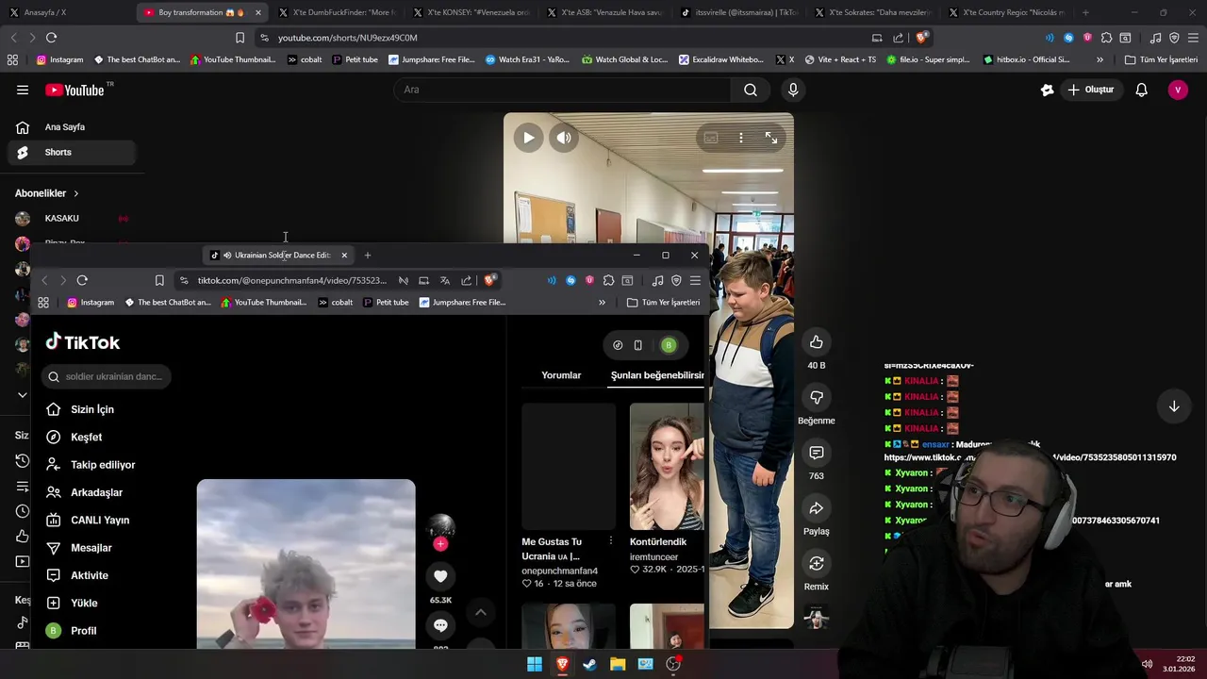Open TikTok Sizin İçin feed
Image resolution: width=1207 pixels, height=679 pixels.
coord(92,409)
